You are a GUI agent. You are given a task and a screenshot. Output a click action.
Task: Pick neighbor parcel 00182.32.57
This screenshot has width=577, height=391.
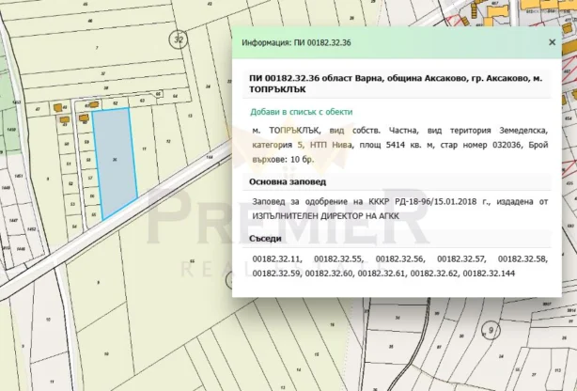[x=461, y=258]
